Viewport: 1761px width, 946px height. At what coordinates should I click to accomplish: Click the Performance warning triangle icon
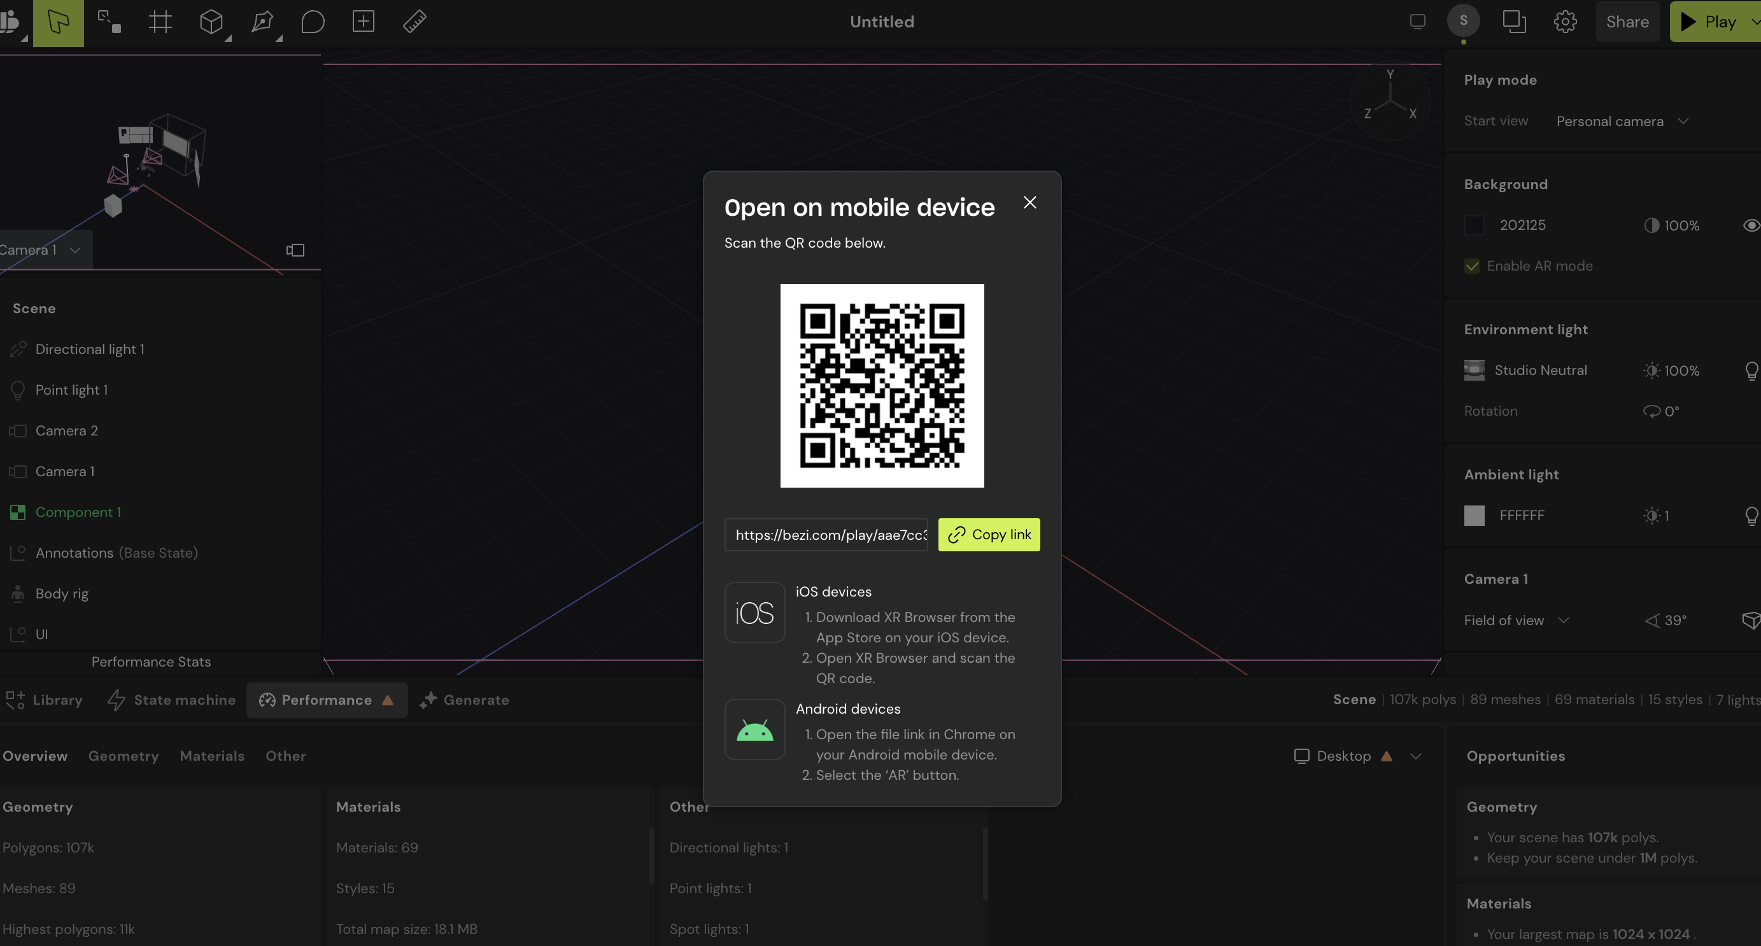tap(388, 700)
